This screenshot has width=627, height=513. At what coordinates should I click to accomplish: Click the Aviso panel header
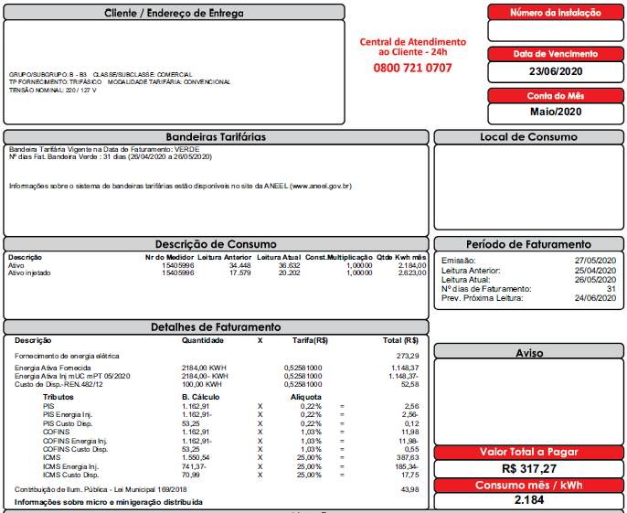click(528, 352)
